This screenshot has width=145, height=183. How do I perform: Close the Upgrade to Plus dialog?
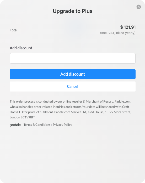139,7
